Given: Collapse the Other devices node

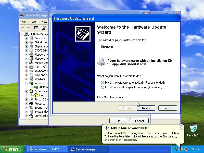Looking at the screenshot, I should pos(27,91).
